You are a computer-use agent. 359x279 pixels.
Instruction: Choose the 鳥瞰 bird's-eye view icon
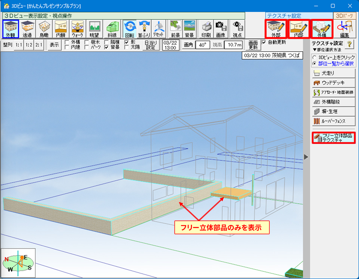coord(44,29)
